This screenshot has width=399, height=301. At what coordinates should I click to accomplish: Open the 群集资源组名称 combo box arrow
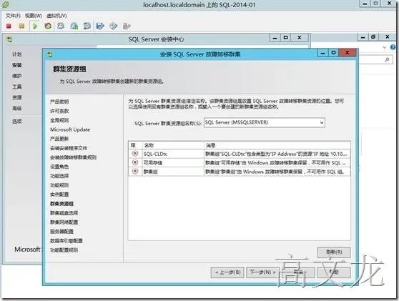pyautogui.click(x=322, y=123)
